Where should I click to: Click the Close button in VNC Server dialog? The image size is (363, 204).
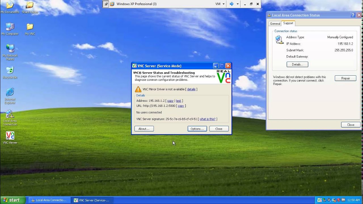pyautogui.click(x=219, y=129)
